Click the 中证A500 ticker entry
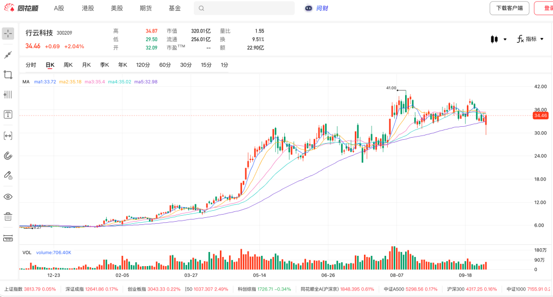Image resolution: width=553 pixels, height=297 pixels. [411, 289]
